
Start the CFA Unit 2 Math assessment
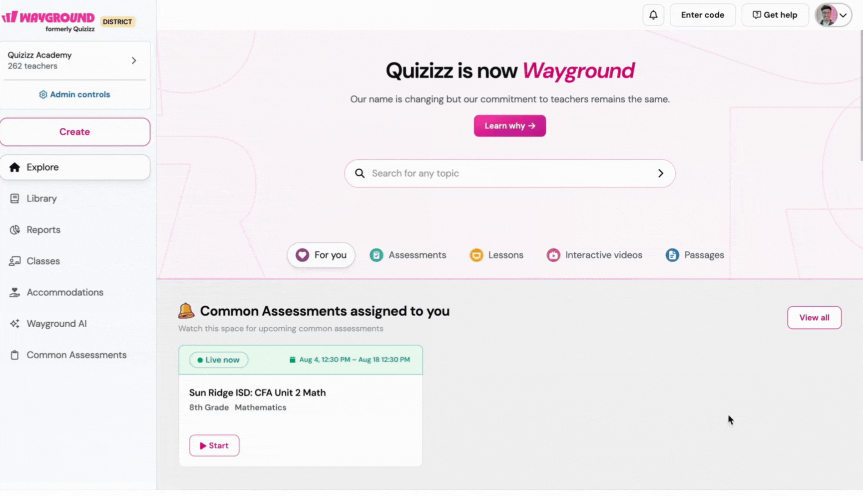coord(214,446)
